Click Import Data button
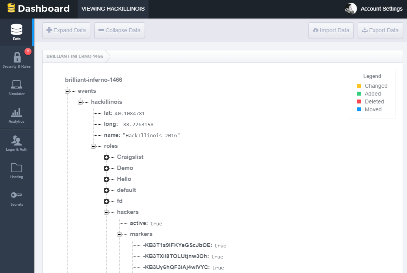This screenshot has width=407, height=273. click(331, 30)
